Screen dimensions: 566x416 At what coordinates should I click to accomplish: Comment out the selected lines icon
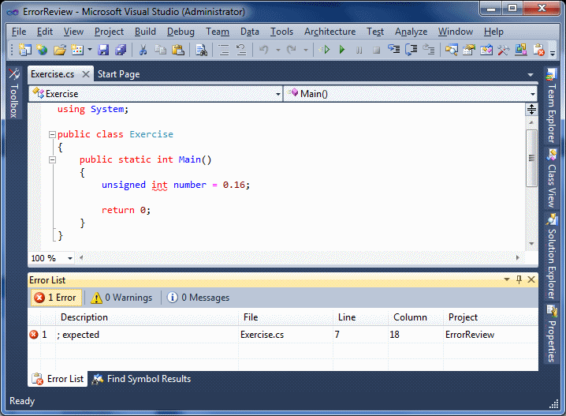tap(224, 50)
